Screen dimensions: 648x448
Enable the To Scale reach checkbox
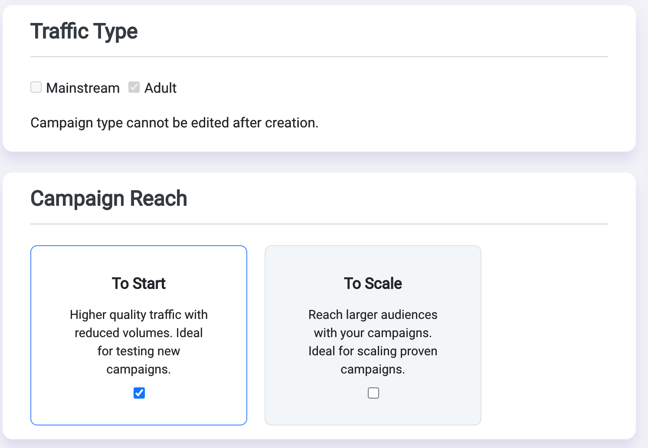coord(373,393)
